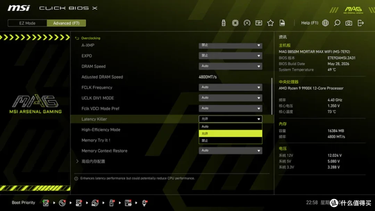This screenshot has width=375, height=211.
Task: Click the A-XMP label
Action: [x=88, y=45]
